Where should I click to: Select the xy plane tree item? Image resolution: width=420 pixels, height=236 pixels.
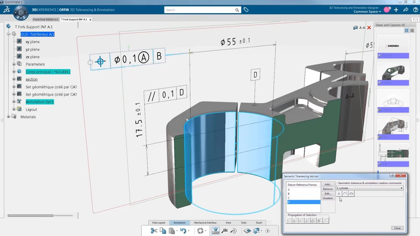pos(32,42)
